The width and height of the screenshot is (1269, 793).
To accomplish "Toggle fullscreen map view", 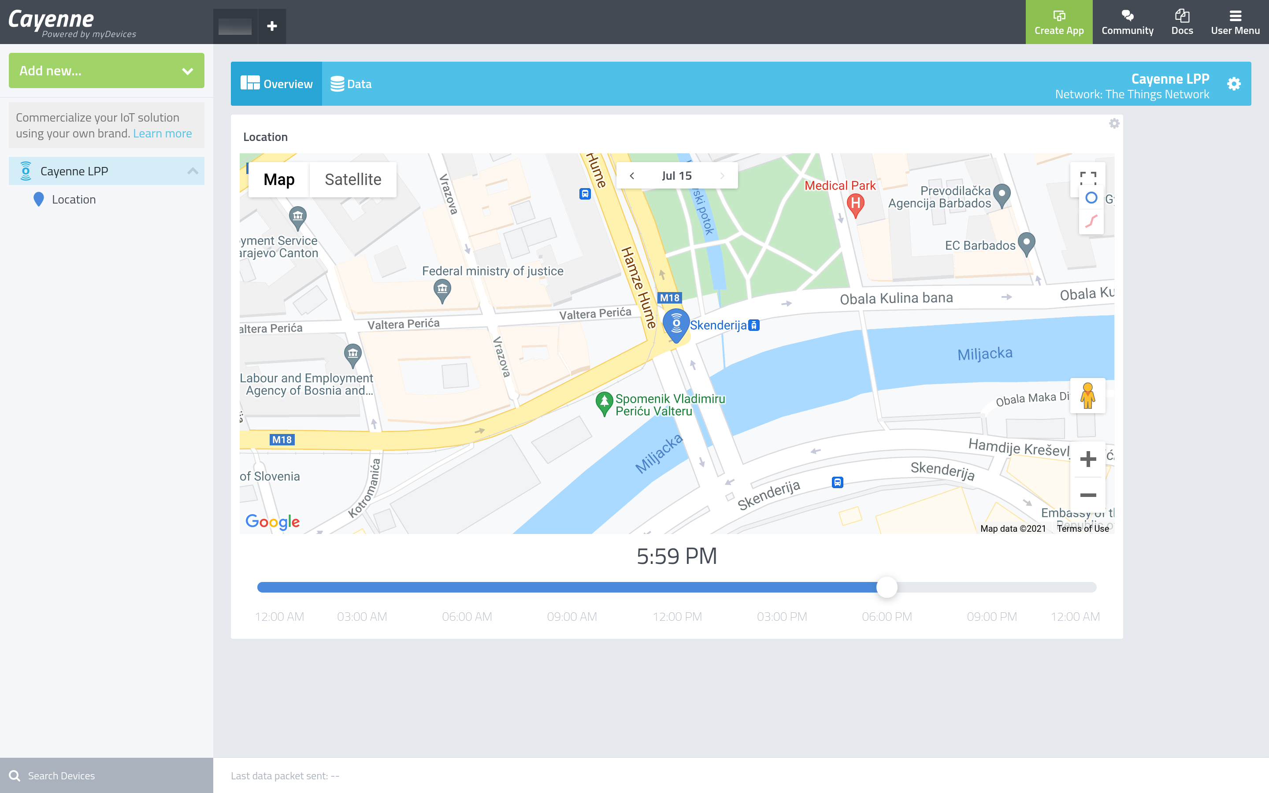I will tap(1089, 178).
